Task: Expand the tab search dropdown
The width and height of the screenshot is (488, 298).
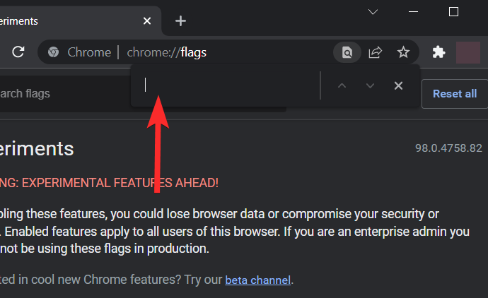Action: [x=373, y=12]
